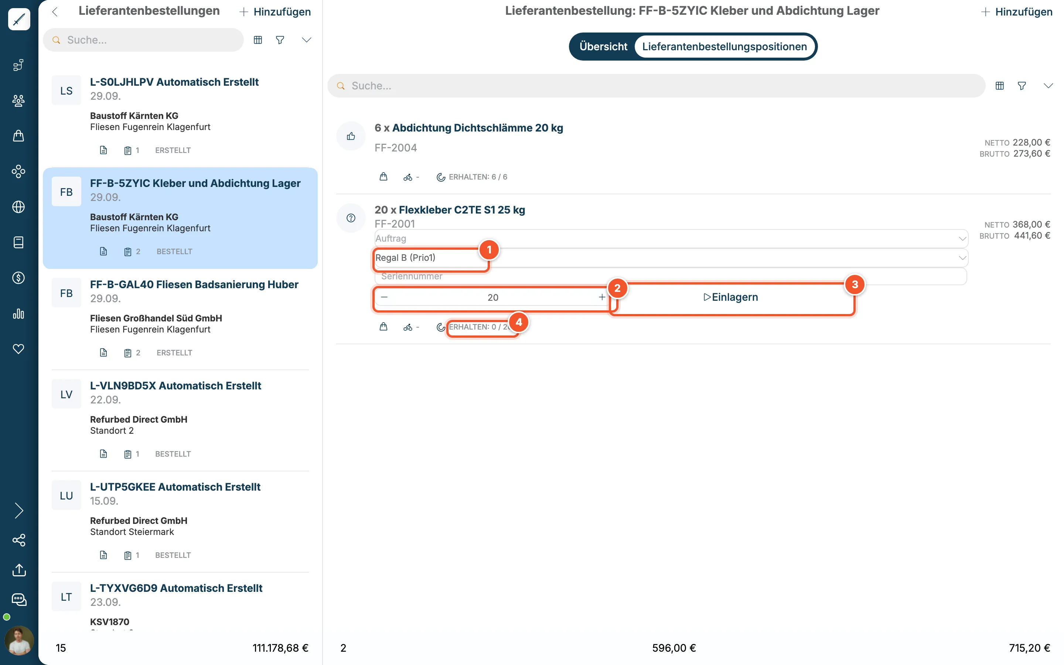Image resolution: width=1064 pixels, height=665 pixels.
Task: Open the chat support icon in sidebar
Action: tap(19, 600)
